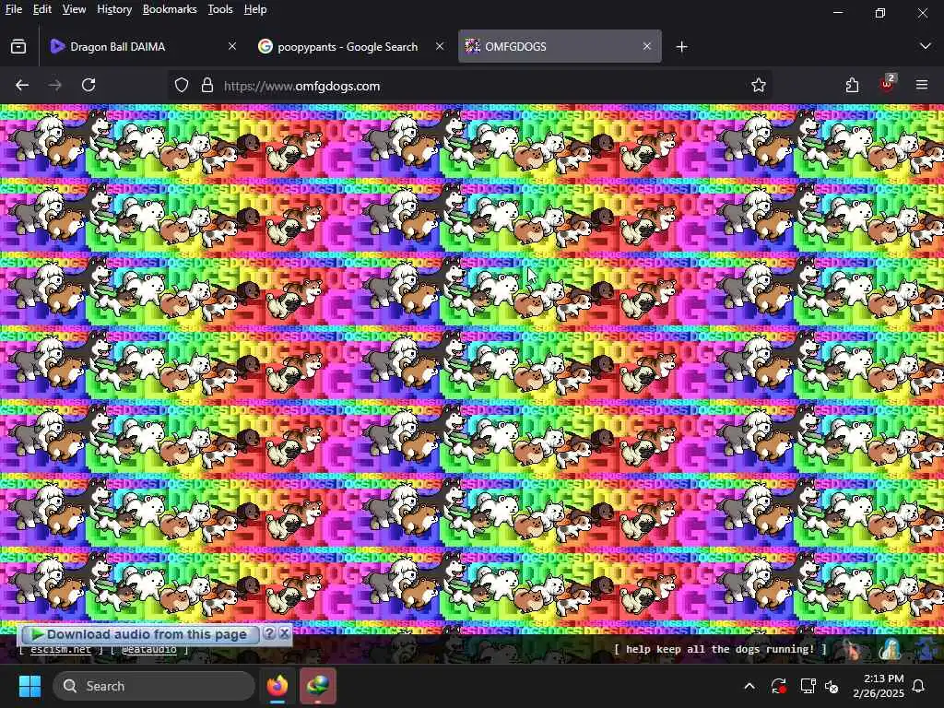This screenshot has height=708, width=944.
Task: Open Internet Download Manager taskbar icon
Action: (x=318, y=686)
